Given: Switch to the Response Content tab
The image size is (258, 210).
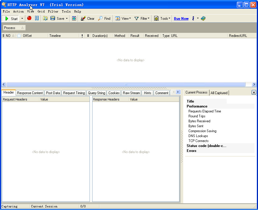Looking at the screenshot, I should [x=30, y=93].
